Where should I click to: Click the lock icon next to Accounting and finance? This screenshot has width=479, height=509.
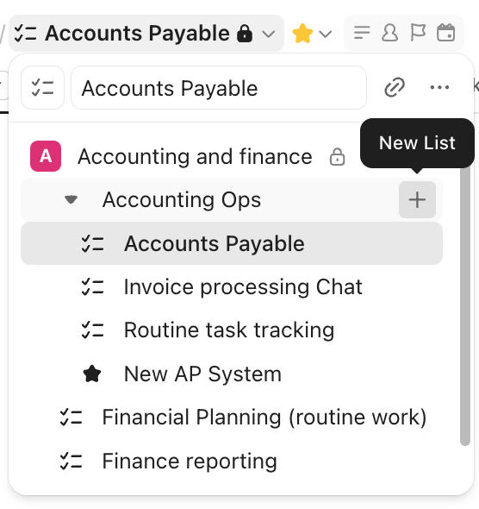(x=337, y=157)
